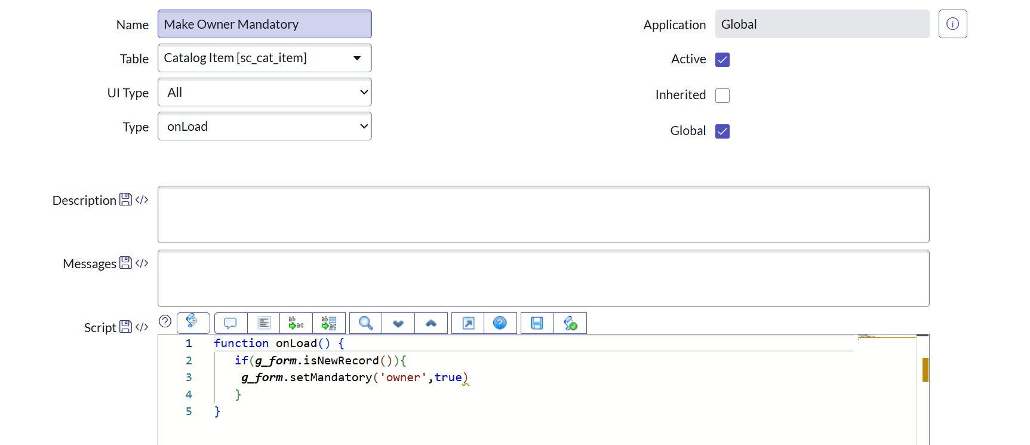This screenshot has height=445, width=1030.
Task: Open the Type dropdown set to onLoad
Action: click(265, 127)
